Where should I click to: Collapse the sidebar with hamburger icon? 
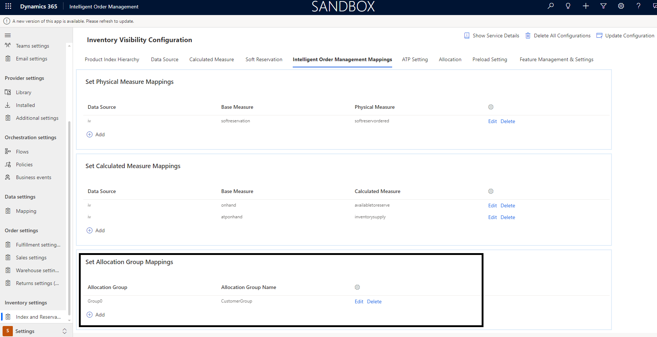click(x=8, y=35)
